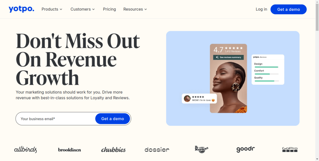Expand the Customers dropdown menu
This screenshot has height=161, width=319.
[x=83, y=9]
